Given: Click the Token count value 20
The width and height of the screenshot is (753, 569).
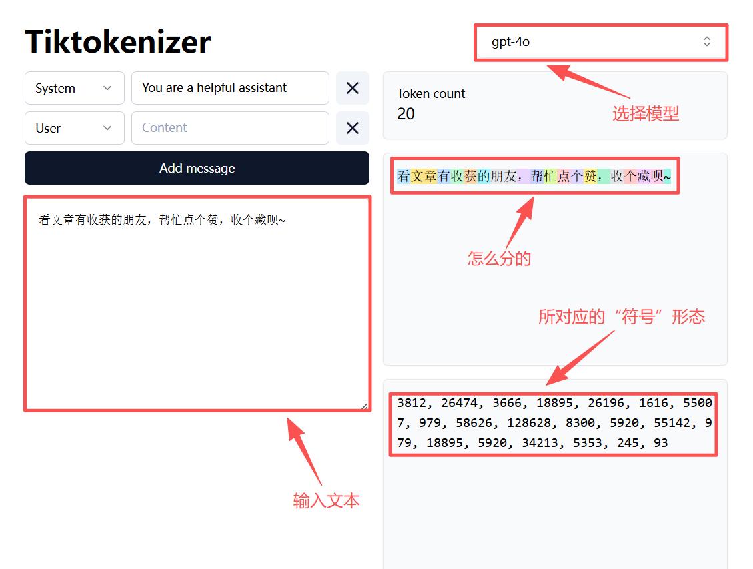Looking at the screenshot, I should coord(406,114).
